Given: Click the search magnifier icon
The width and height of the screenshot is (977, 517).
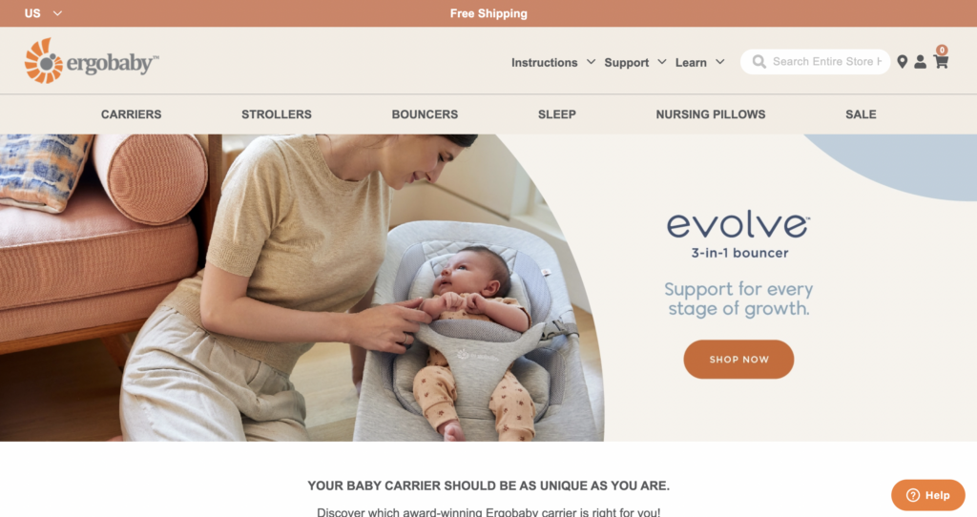Looking at the screenshot, I should (759, 62).
